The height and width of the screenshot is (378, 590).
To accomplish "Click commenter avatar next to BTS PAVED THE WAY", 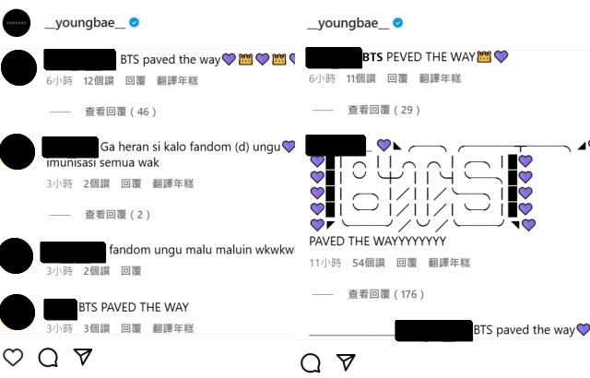I will pos(18,313).
